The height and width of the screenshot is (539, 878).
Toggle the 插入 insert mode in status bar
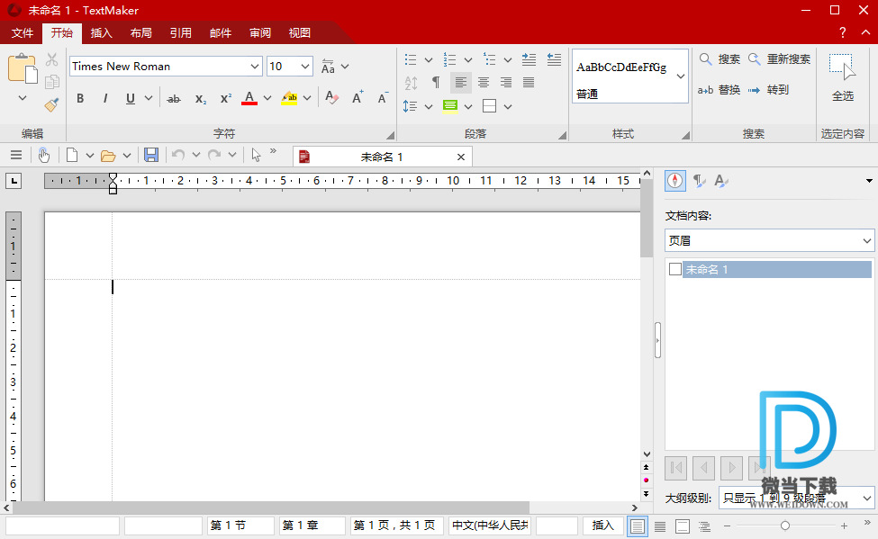[603, 526]
